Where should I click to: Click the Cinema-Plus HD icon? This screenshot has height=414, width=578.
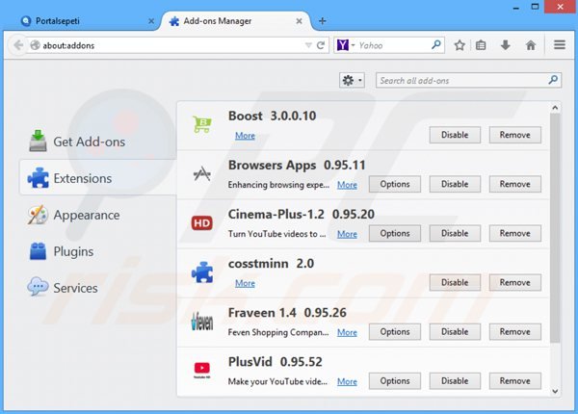click(202, 222)
